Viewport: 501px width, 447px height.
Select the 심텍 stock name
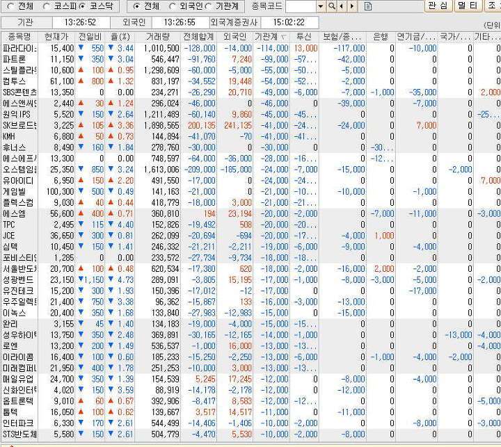10,247
